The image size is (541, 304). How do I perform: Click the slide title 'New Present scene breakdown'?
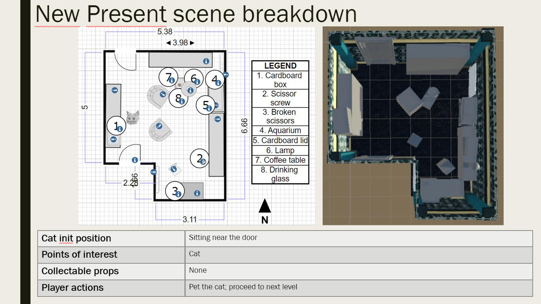(196, 14)
